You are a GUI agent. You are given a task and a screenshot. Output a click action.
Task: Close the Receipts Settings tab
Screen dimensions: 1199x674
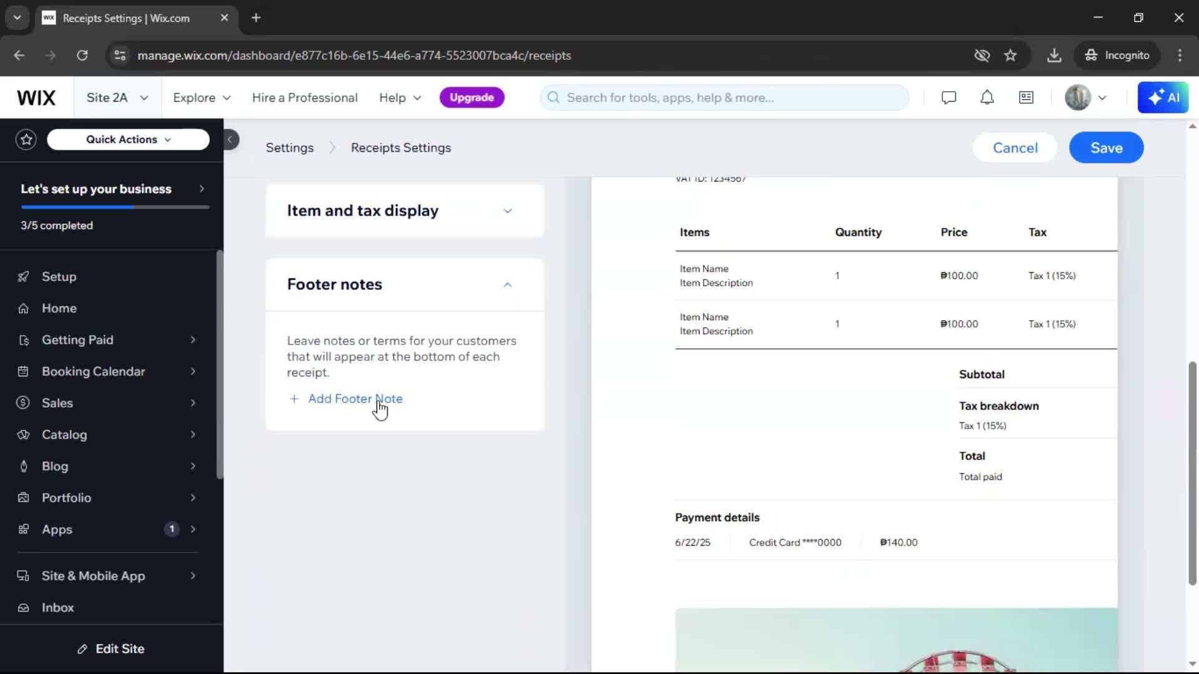click(x=224, y=18)
